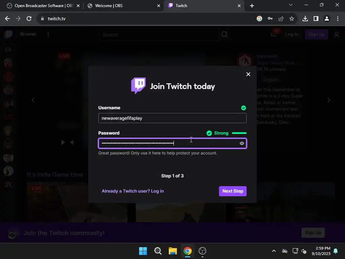Image resolution: width=345 pixels, height=259 pixels.
Task: Open saved passwords key icon
Action: point(270,19)
